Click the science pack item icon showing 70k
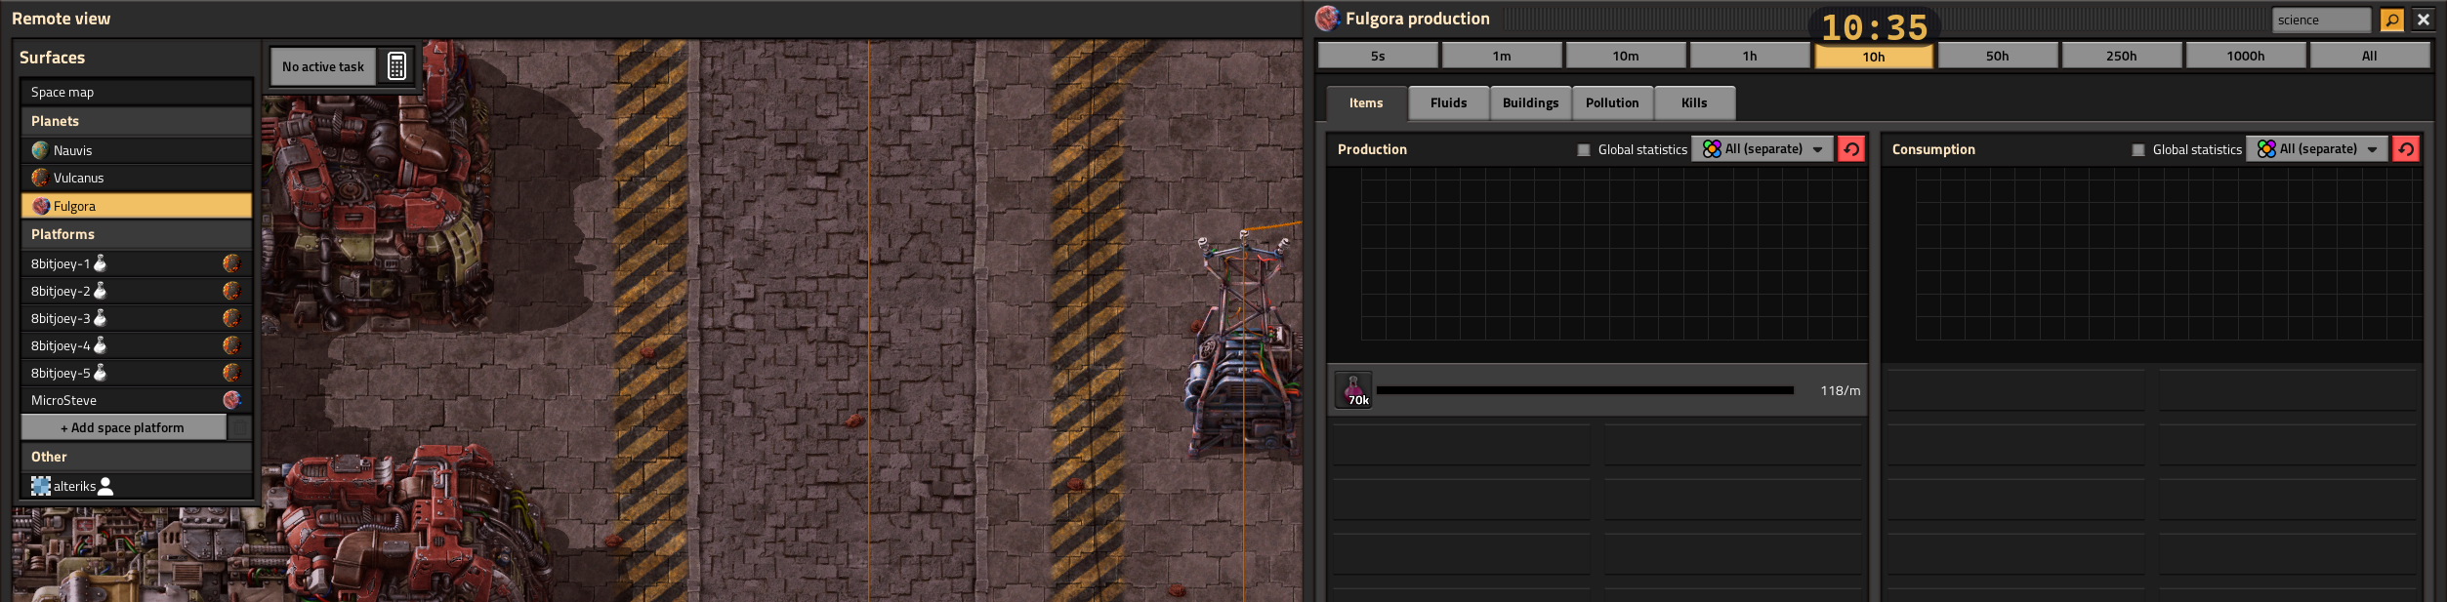This screenshot has height=602, width=2447. tap(1353, 390)
